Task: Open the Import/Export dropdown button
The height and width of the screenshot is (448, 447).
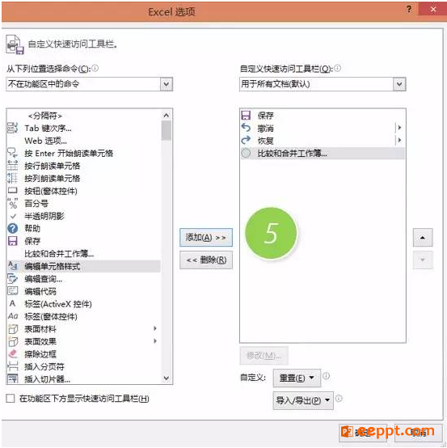Action: [303, 400]
